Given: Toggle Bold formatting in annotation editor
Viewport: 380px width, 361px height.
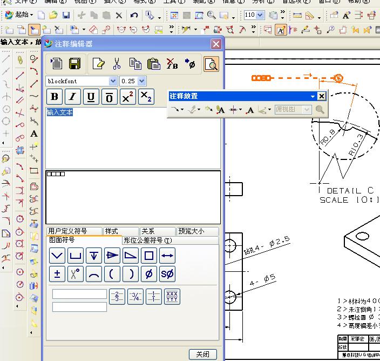Looking at the screenshot, I should (x=55, y=97).
